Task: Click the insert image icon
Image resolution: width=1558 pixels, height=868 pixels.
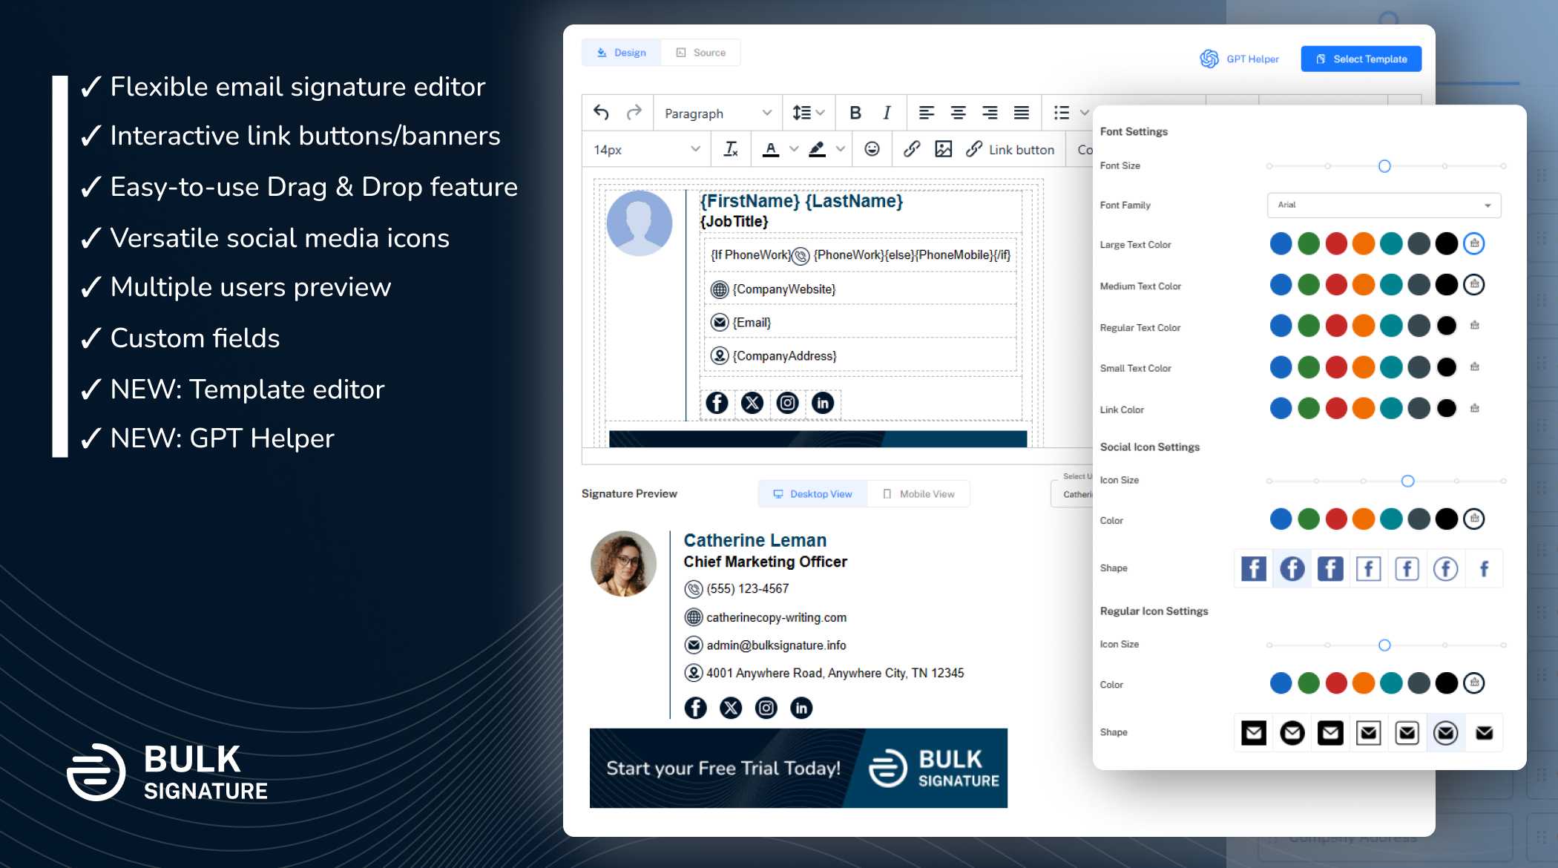Action: [942, 149]
